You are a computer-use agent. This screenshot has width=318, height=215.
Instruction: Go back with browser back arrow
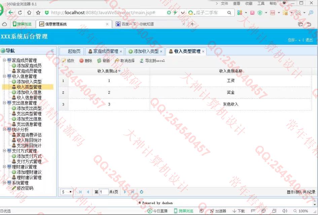11,12
